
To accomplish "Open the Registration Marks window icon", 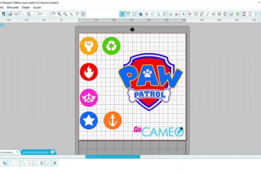I will click(128, 14).
